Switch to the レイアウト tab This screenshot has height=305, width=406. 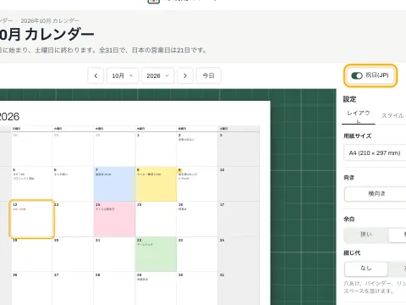[359, 117]
